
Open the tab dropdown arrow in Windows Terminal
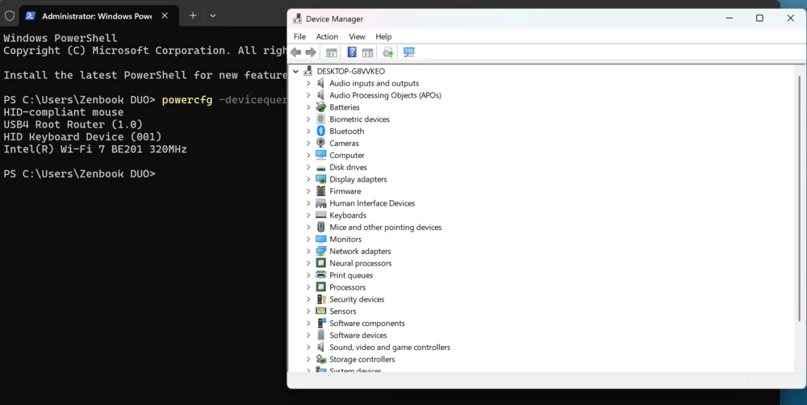[x=213, y=16]
